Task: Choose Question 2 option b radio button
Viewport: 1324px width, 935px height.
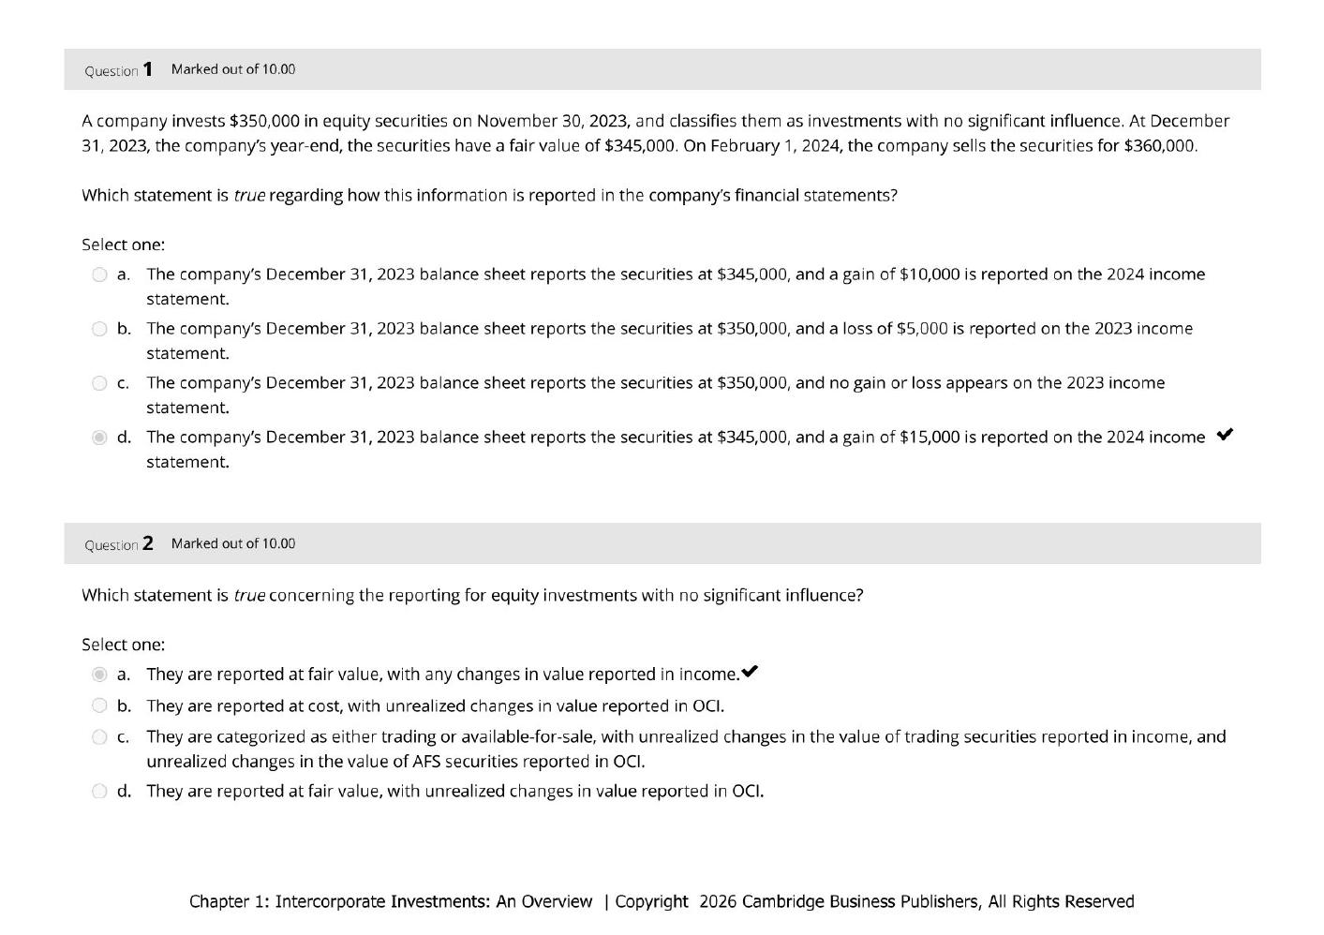Action: (99, 705)
